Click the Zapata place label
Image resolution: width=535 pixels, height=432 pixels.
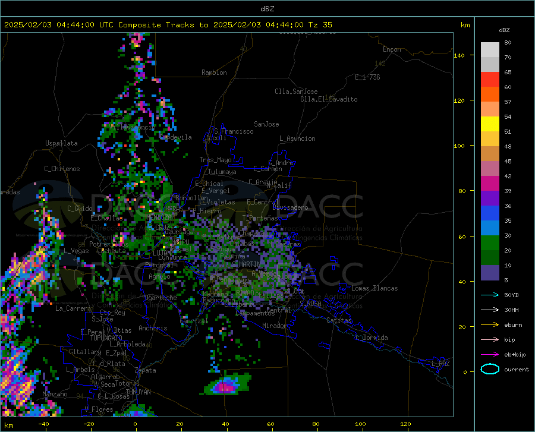click(146, 370)
